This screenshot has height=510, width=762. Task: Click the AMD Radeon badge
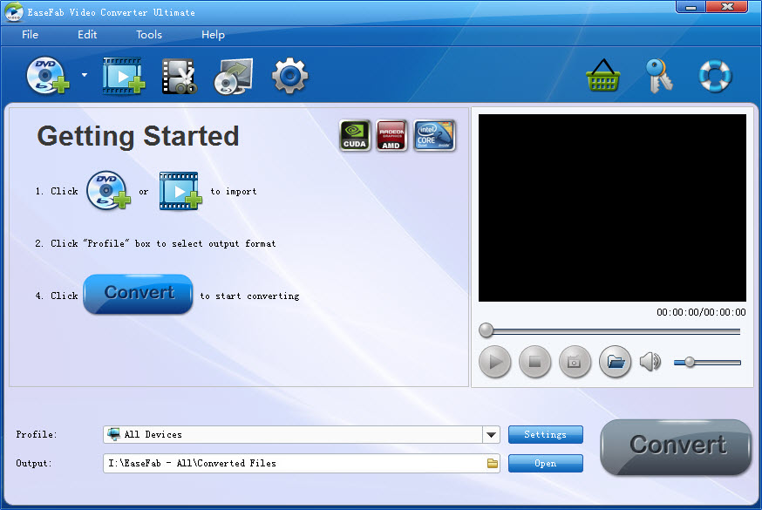(x=391, y=135)
